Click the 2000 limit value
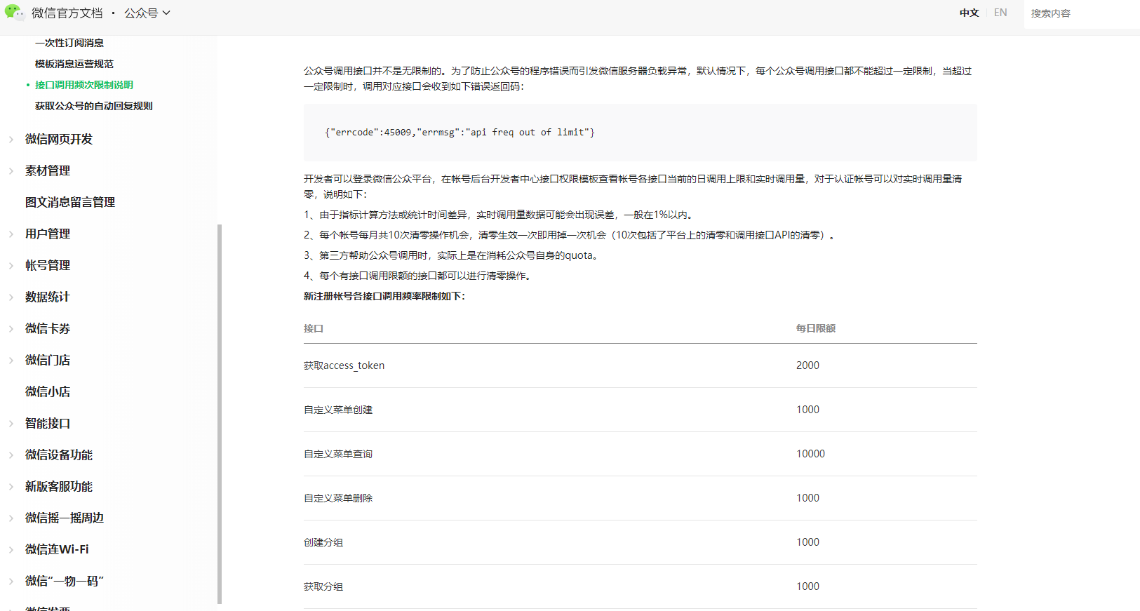Screen dimensions: 1140x611 (807, 365)
